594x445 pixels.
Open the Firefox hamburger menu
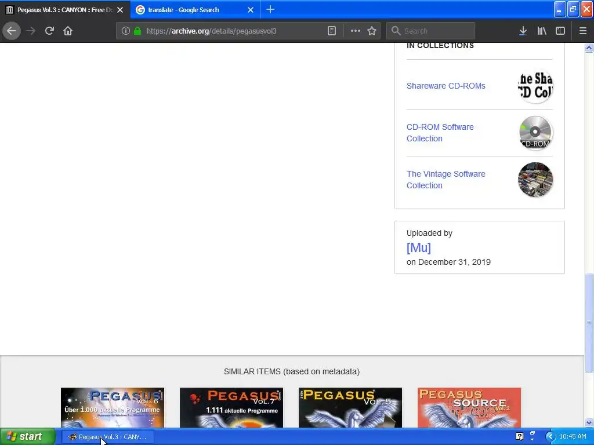coord(582,31)
